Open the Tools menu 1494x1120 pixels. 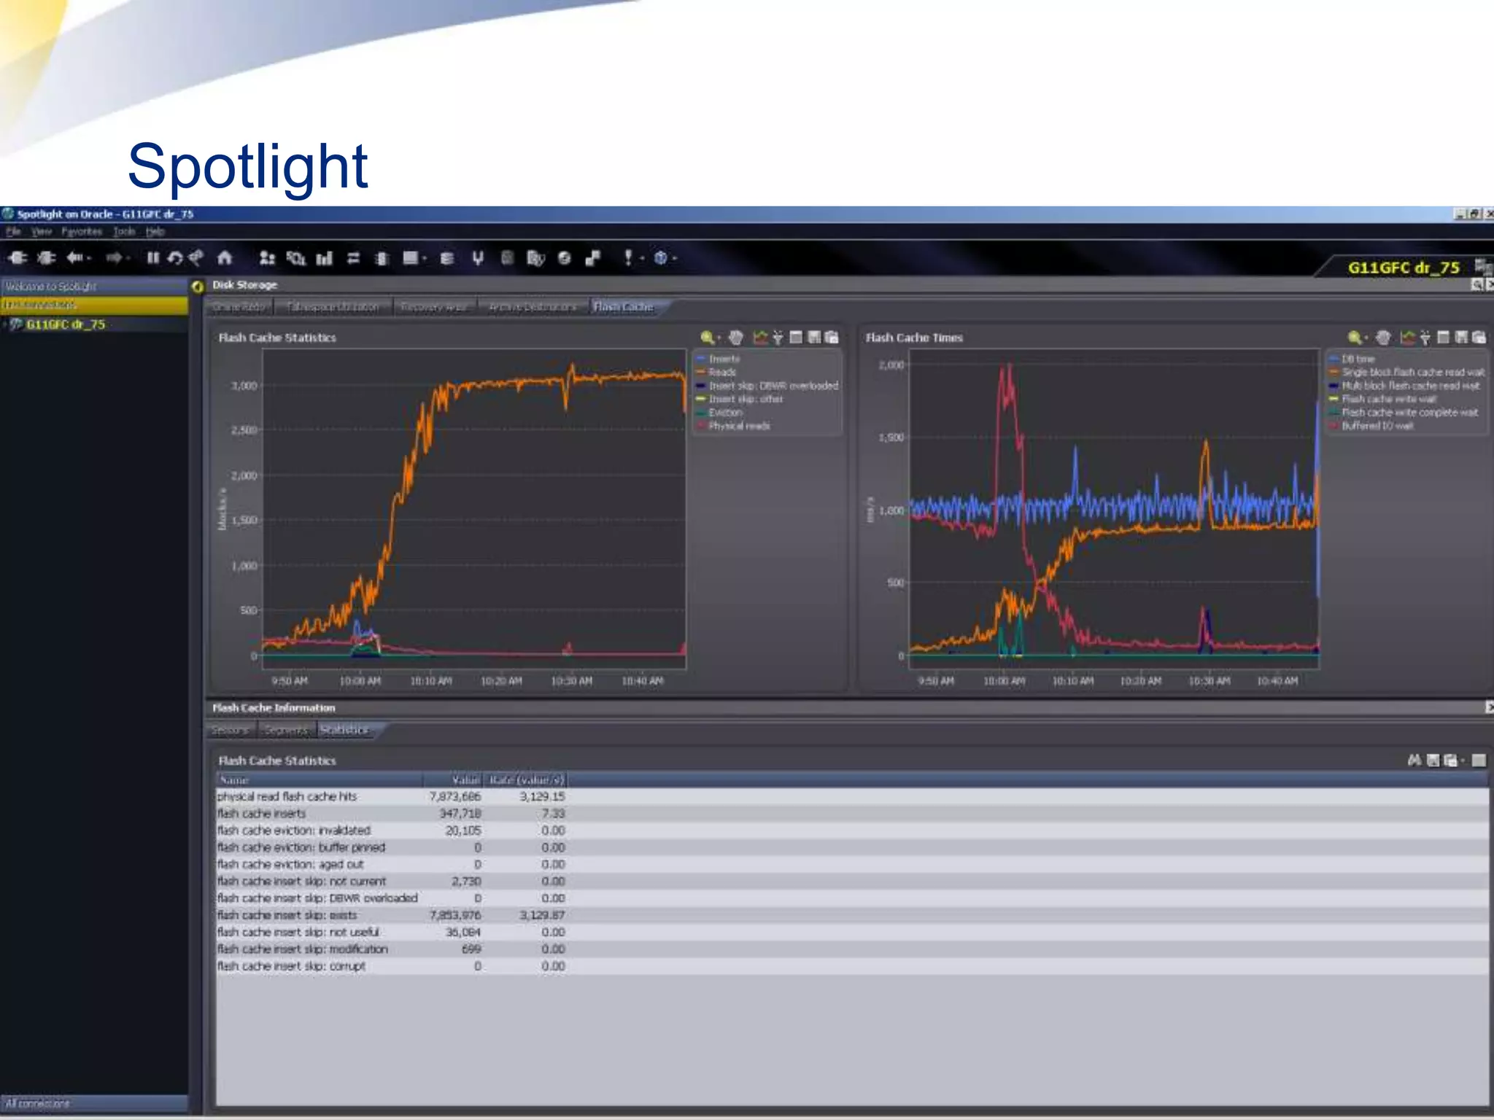click(x=124, y=232)
